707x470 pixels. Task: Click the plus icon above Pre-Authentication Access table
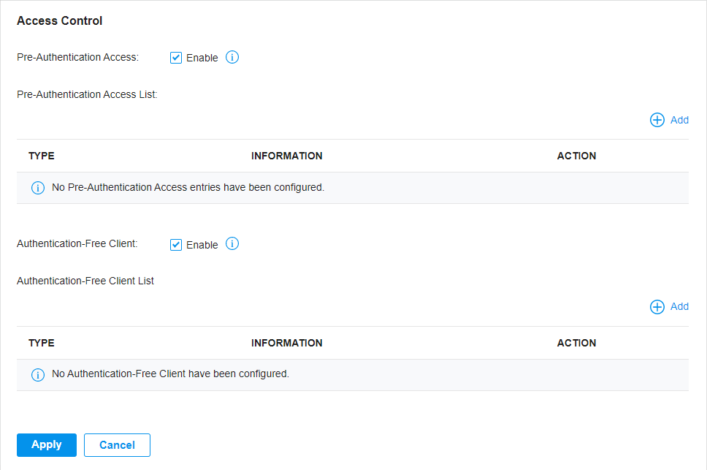pyautogui.click(x=657, y=120)
